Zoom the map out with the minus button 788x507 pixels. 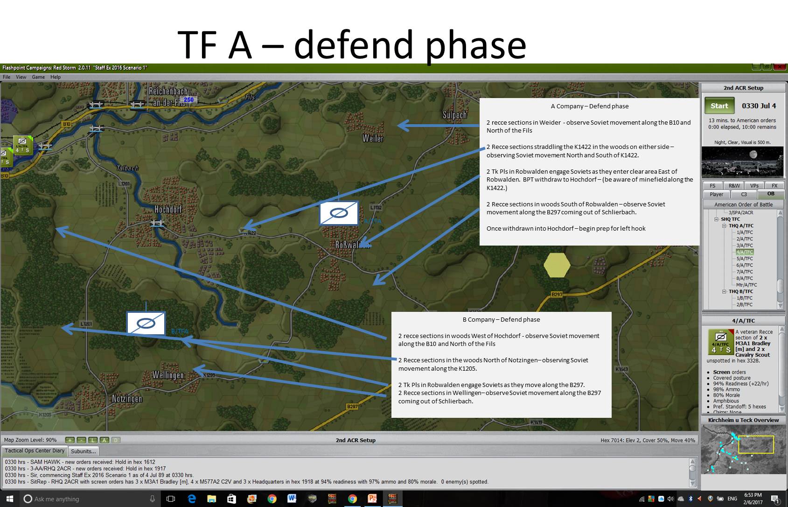tap(81, 440)
